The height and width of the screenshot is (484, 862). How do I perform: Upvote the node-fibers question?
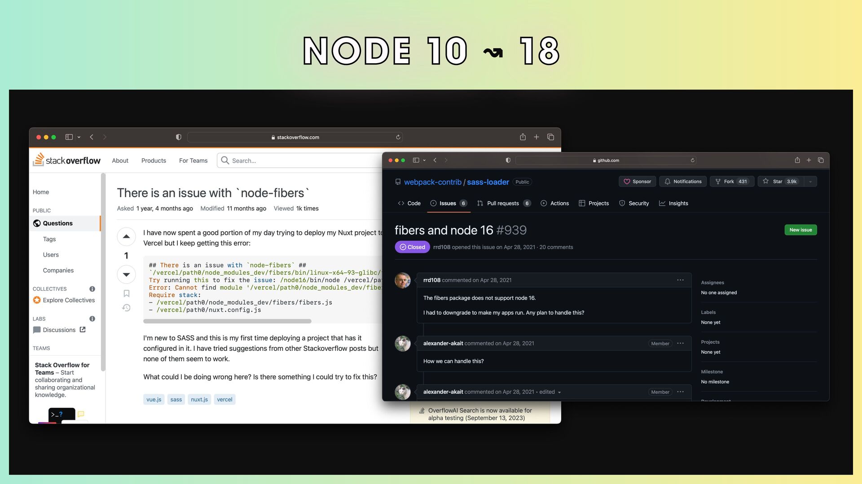pos(126,236)
